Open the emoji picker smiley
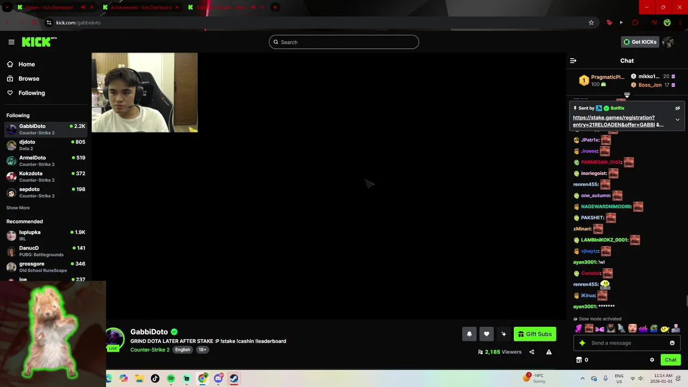 click(x=672, y=343)
